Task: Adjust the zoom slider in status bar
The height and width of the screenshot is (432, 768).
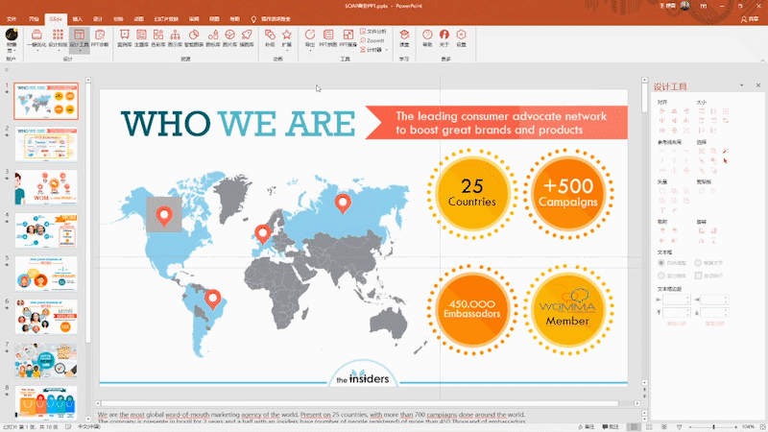Action: coord(713,427)
